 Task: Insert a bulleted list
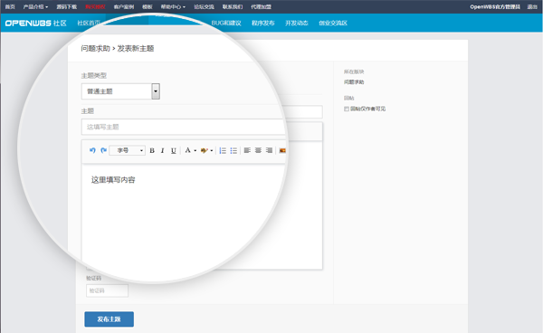tap(233, 150)
